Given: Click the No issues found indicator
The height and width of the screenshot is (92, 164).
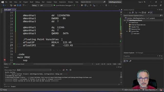Looking at the screenshot, I should point(19,64).
